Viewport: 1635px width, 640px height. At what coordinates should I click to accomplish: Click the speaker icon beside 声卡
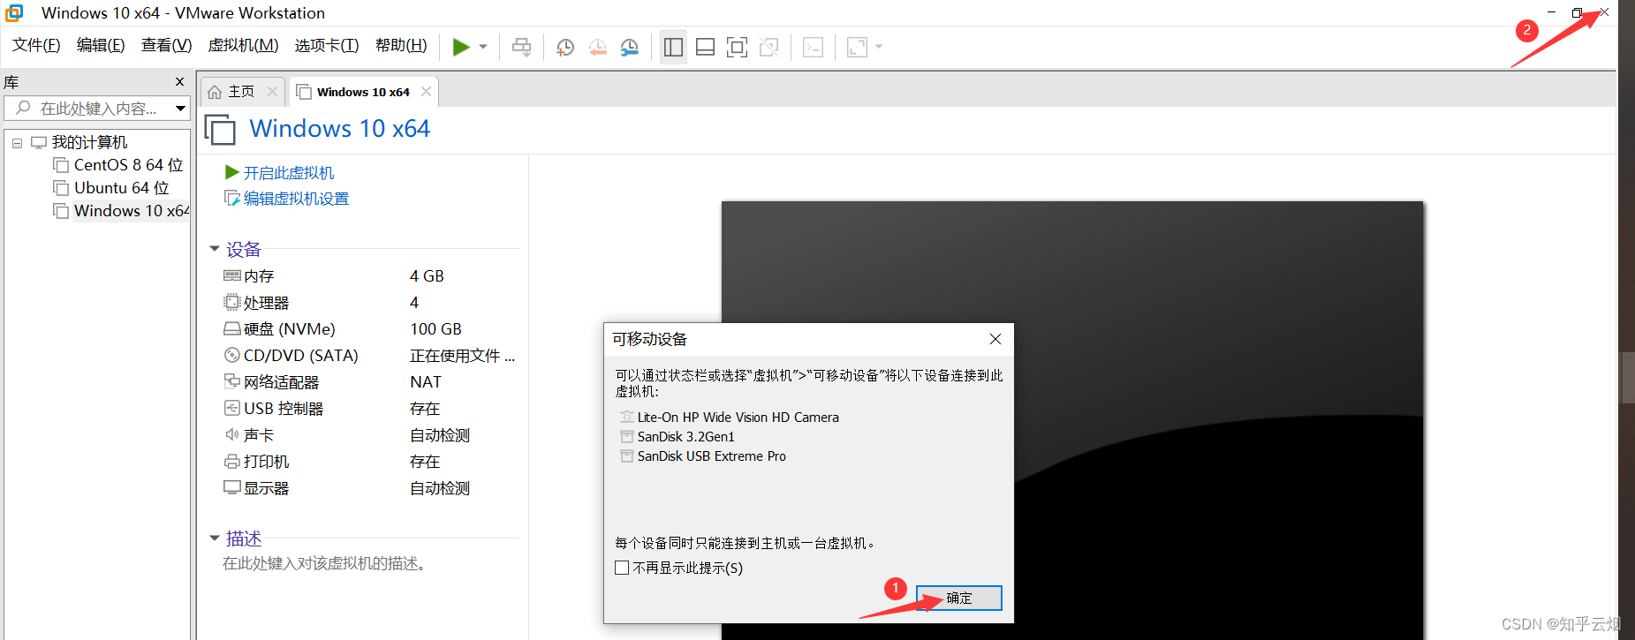pyautogui.click(x=232, y=434)
